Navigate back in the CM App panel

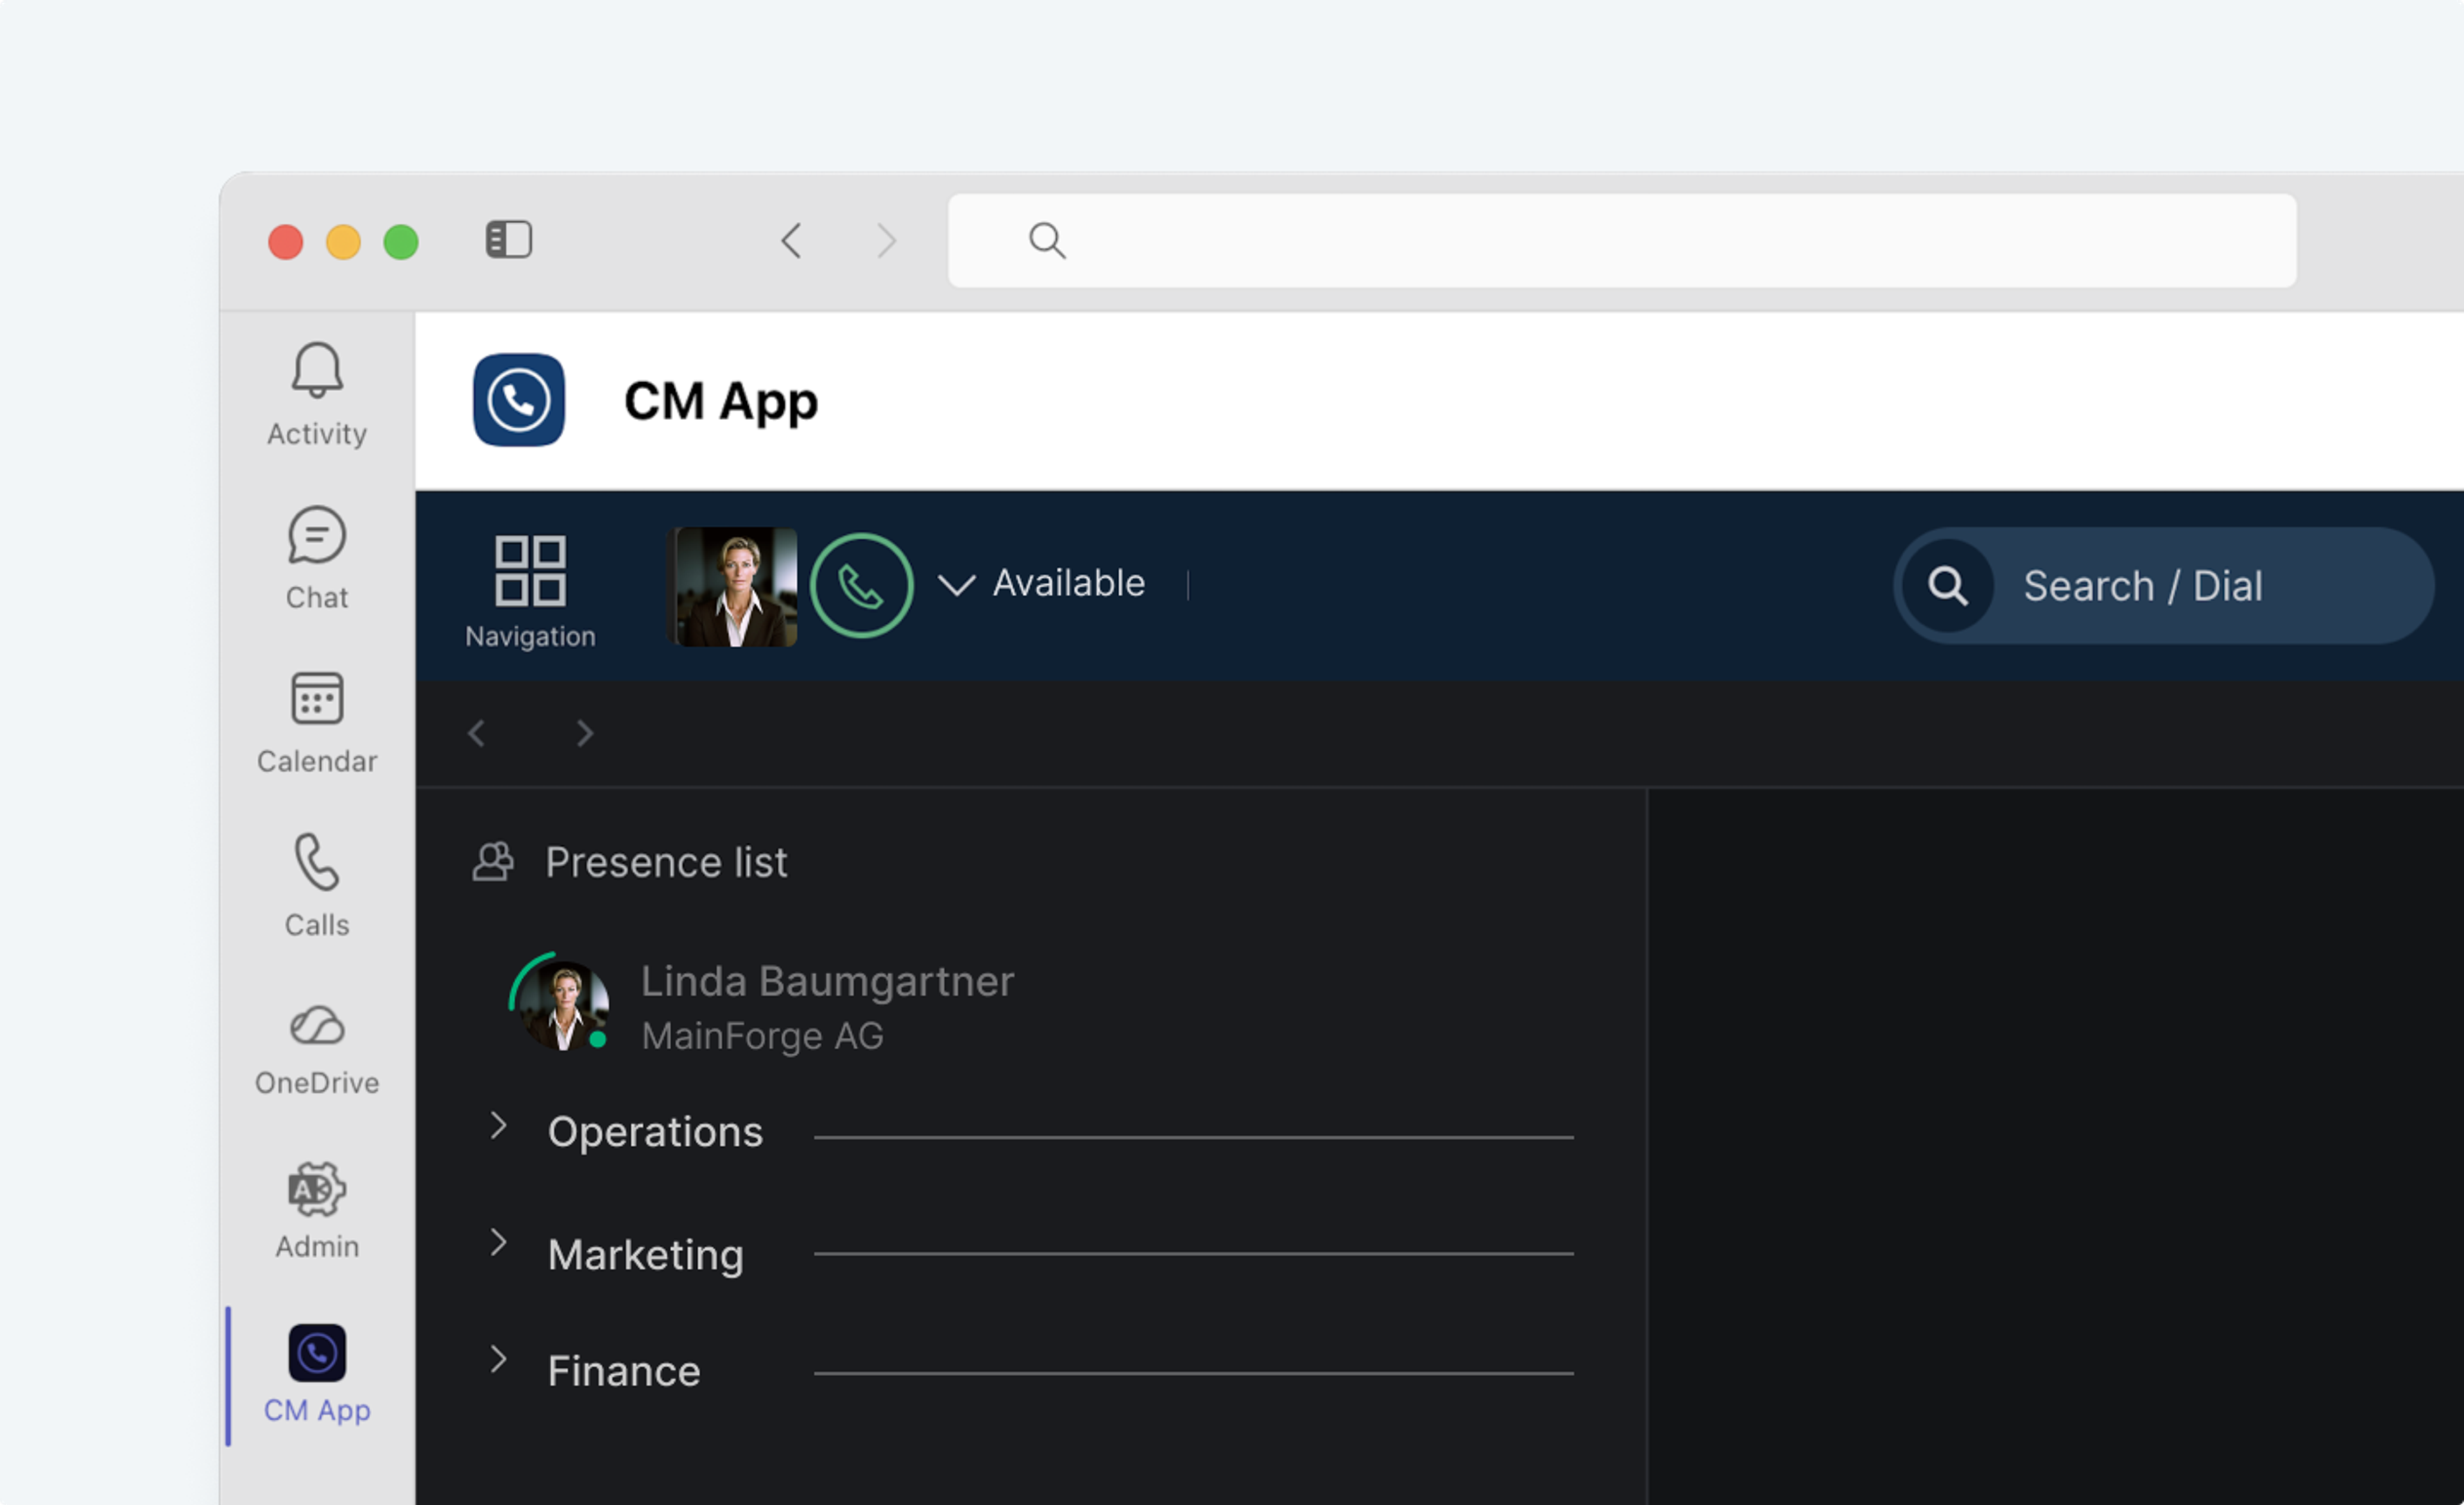476,734
